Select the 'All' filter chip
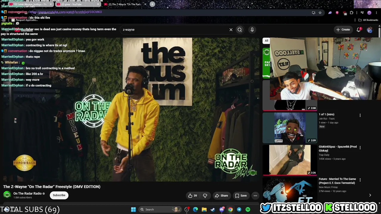Image resolution: width=381 pixels, height=214 pixels. 266,41
